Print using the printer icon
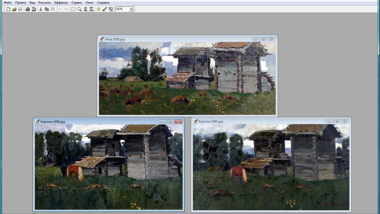Viewport: 380px width, 214px height. 27,9
